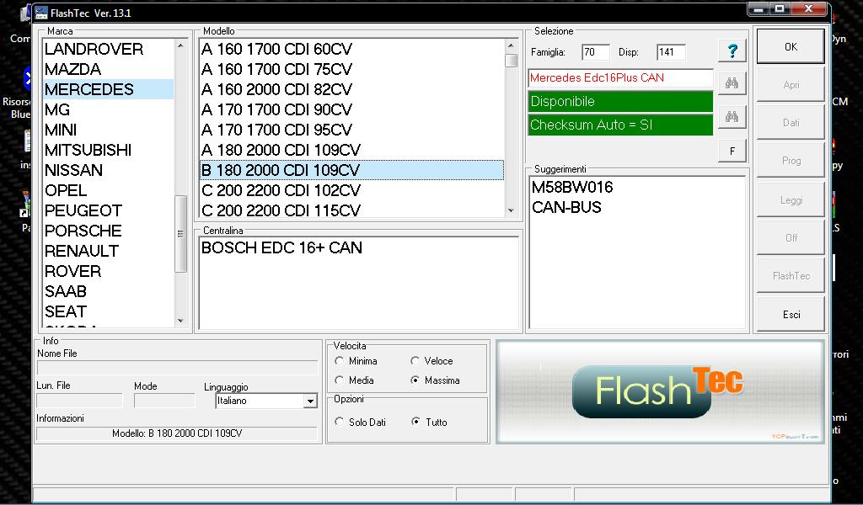The width and height of the screenshot is (863, 505).
Task: Click Modello list scroll up arrow
Action: click(511, 45)
